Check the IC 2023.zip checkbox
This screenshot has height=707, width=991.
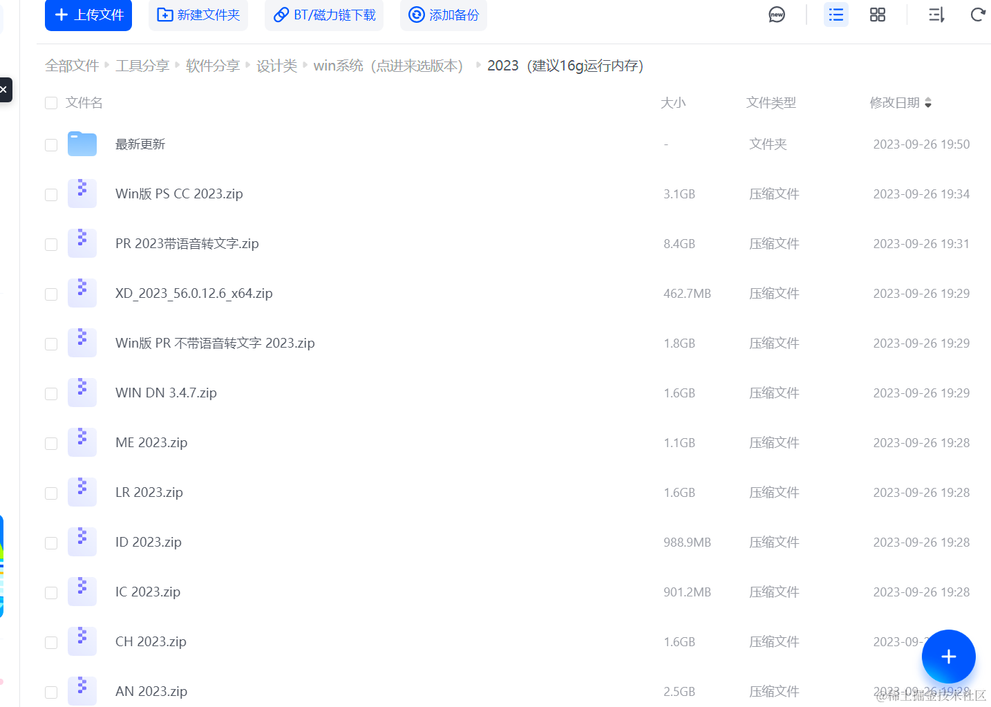pos(51,592)
